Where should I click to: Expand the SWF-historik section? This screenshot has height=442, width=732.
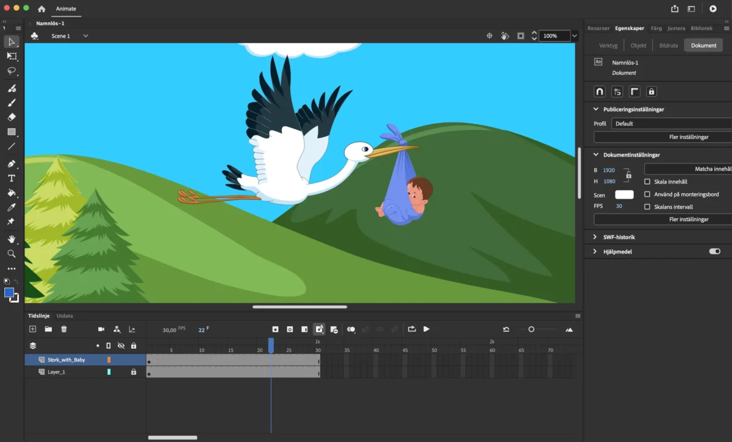596,237
